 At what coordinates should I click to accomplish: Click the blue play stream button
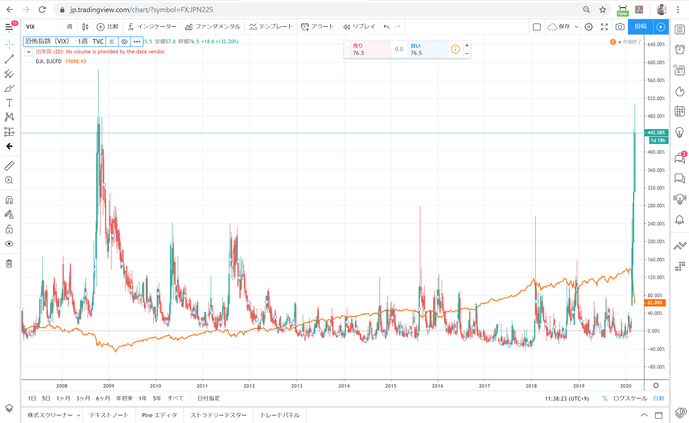pos(661,27)
